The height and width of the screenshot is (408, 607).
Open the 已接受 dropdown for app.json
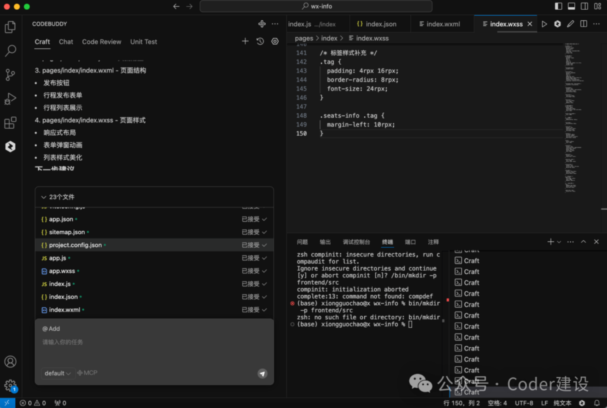click(254, 219)
